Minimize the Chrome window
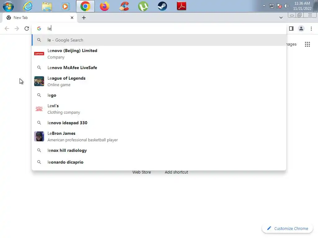This screenshot has width=318, height=238. [292, 15]
